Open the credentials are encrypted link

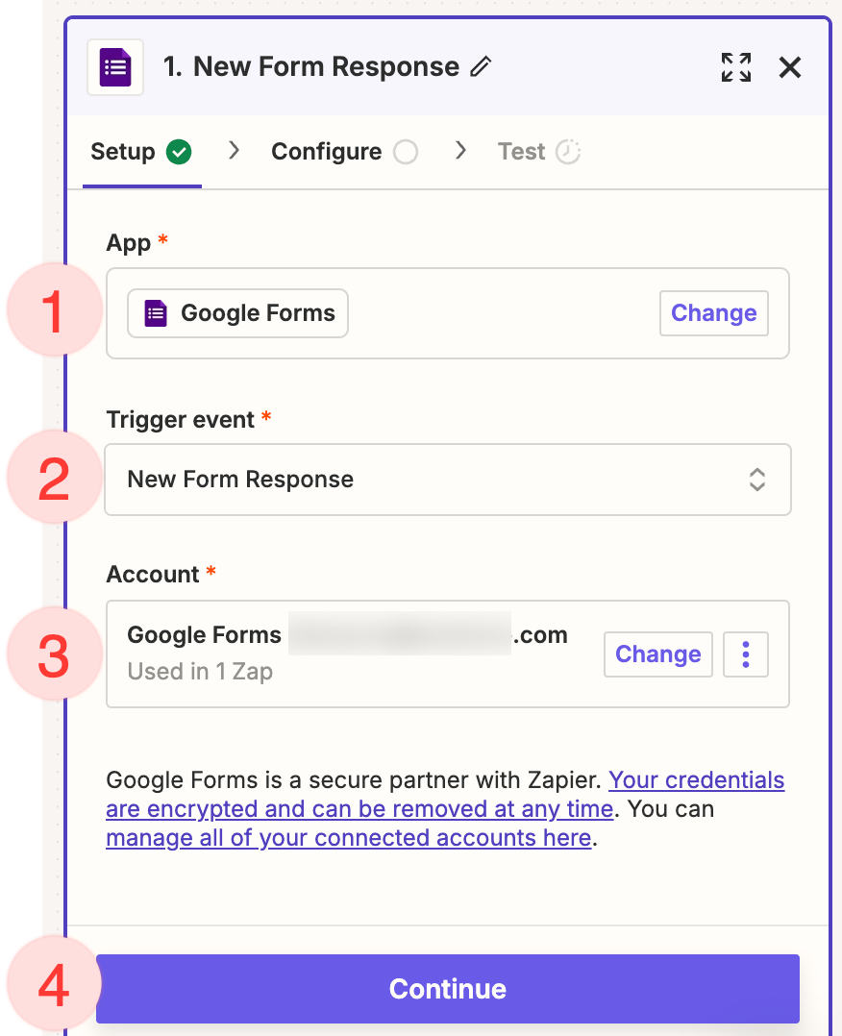click(696, 780)
